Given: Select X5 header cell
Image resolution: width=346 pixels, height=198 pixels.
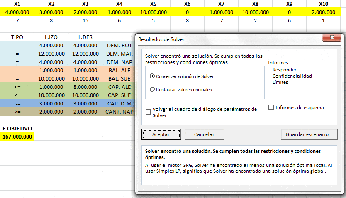Looking at the screenshot, I should point(153,4).
